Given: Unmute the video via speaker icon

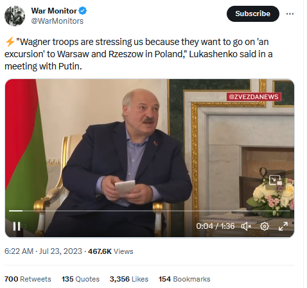Looking at the screenshot, I should pos(246,226).
